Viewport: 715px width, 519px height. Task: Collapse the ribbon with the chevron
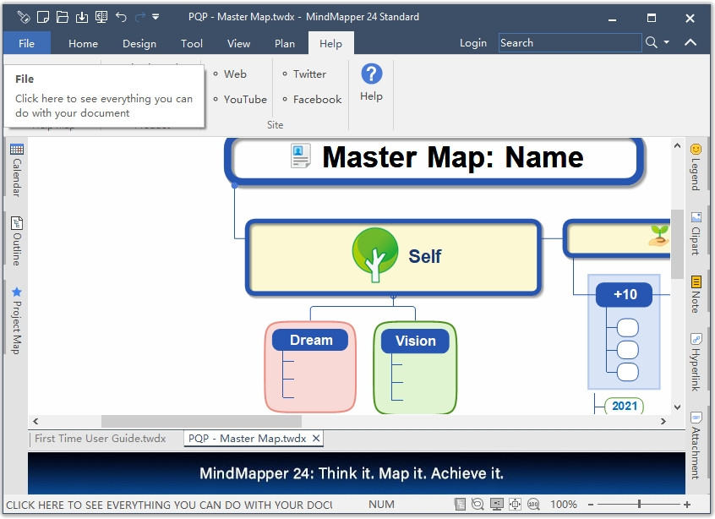click(x=690, y=43)
